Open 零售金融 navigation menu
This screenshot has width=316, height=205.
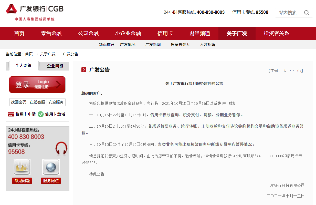coord(51,33)
